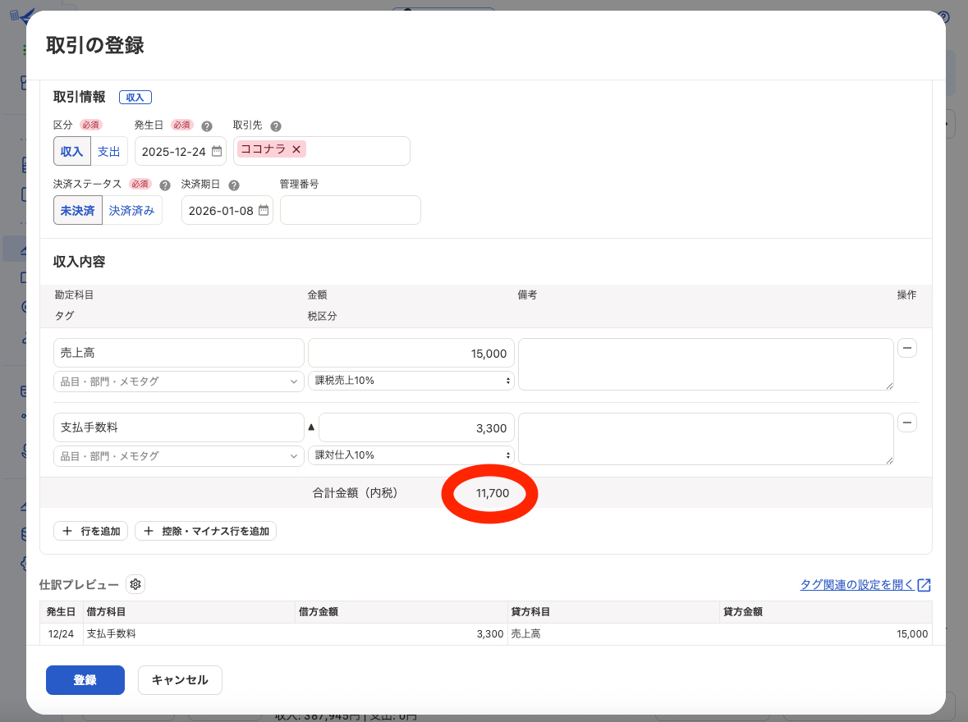Open 仕訳プレビュー gear settings

135,584
